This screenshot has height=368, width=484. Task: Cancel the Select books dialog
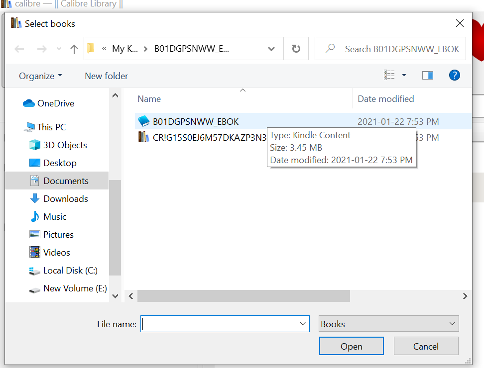(426, 346)
